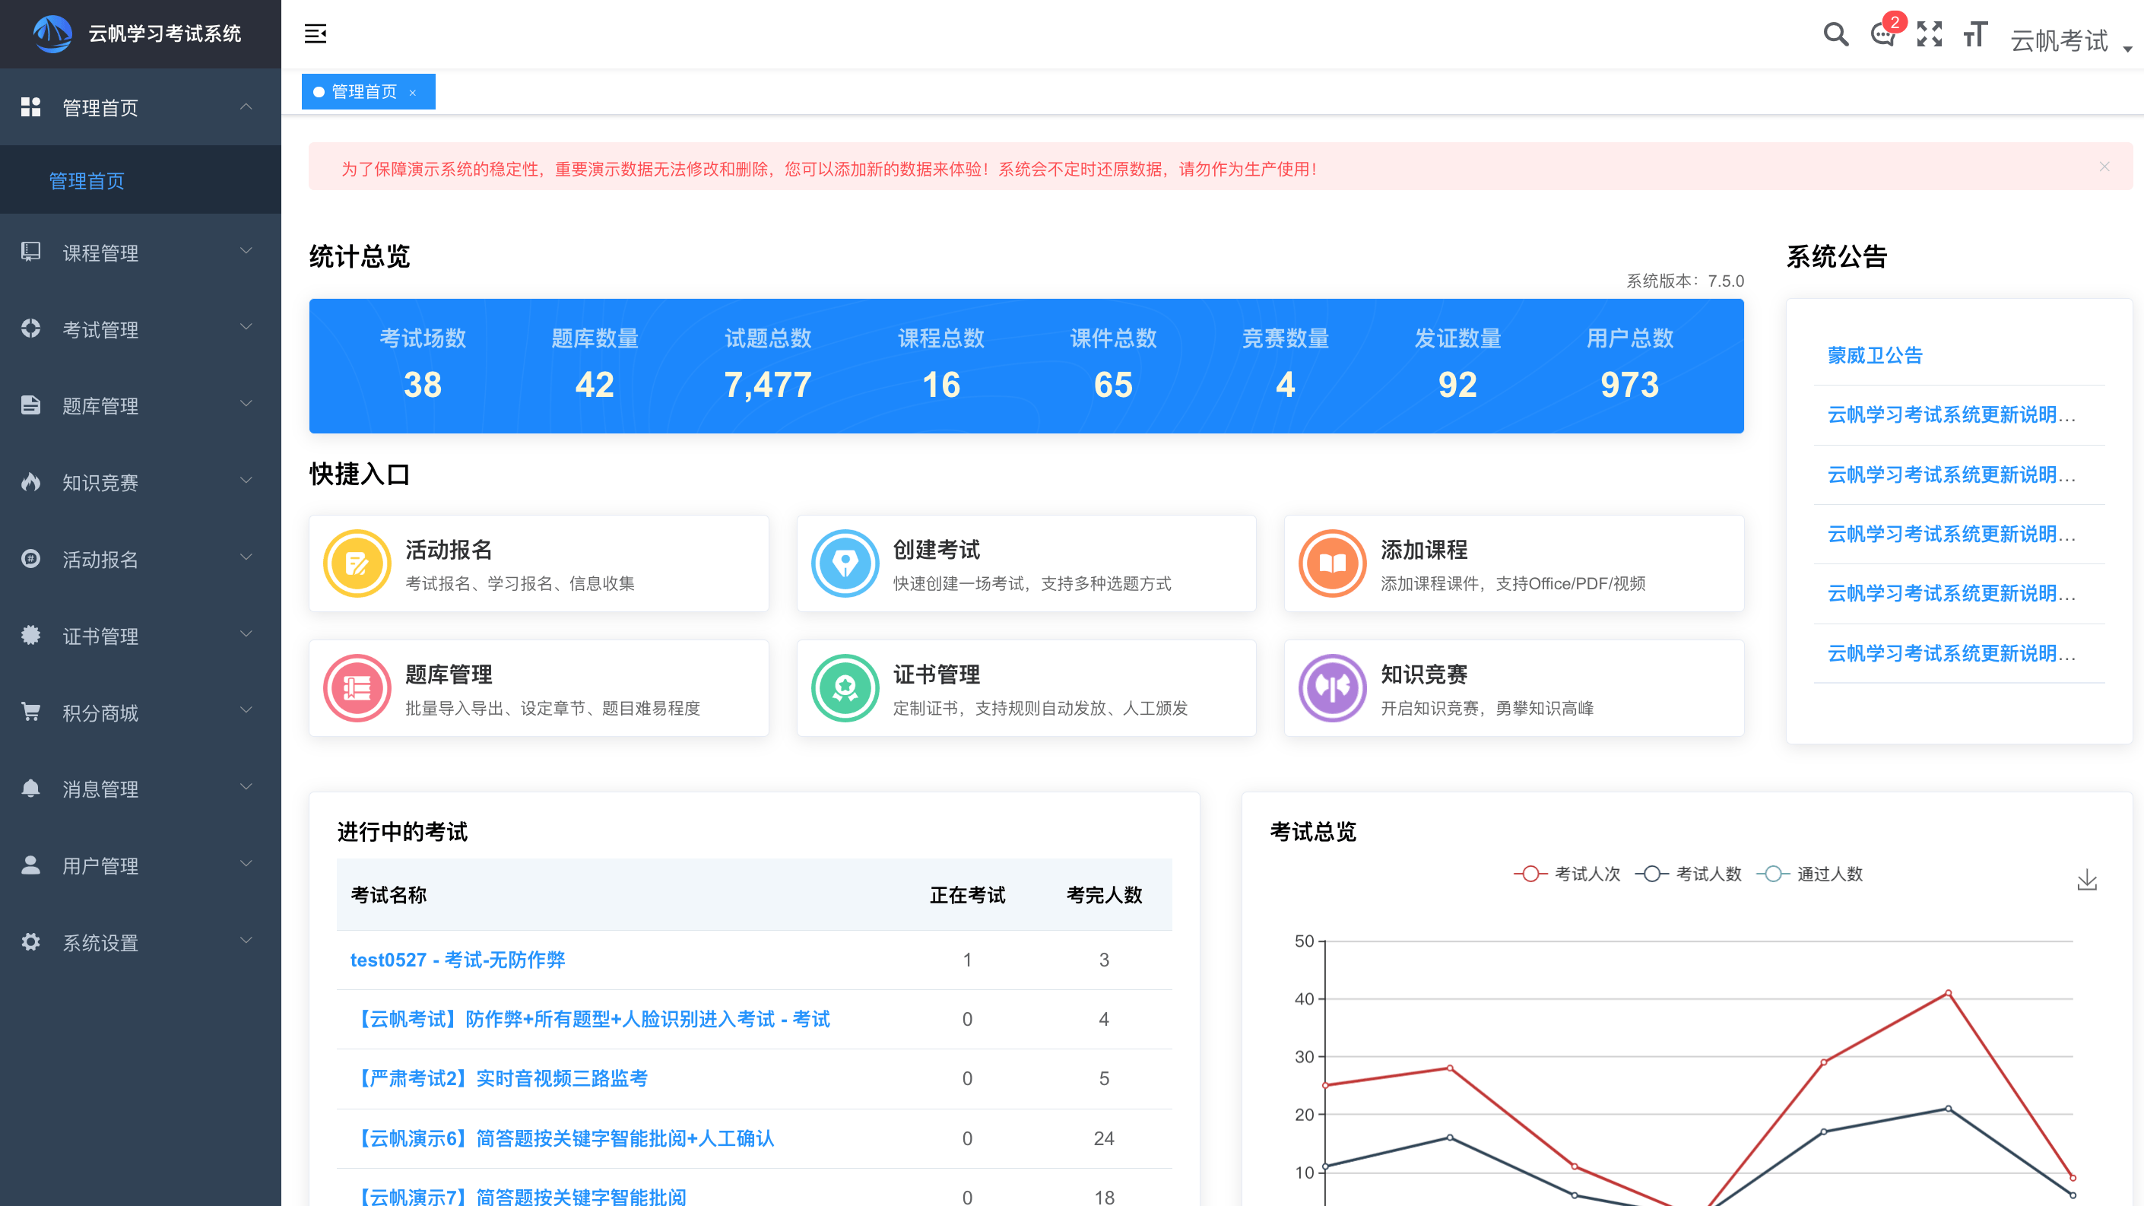Screen dimensions: 2144x1206
Task: Click the purple 知识竞赛 shortcut icon
Action: [x=1333, y=688]
